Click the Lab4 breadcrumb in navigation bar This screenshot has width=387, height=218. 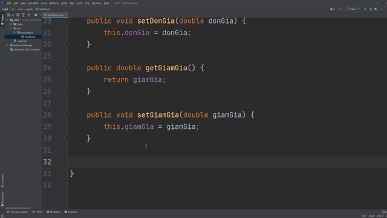(5, 9)
